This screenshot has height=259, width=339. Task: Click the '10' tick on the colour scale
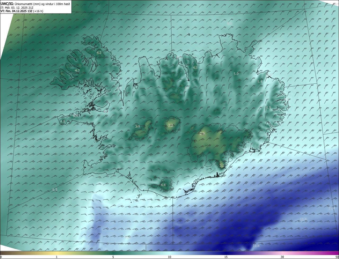click(169, 257)
